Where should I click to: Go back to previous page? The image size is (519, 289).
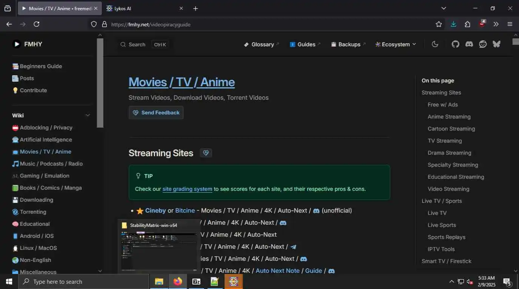(x=9, y=24)
